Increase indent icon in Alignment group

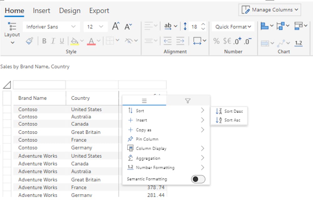click(x=180, y=41)
